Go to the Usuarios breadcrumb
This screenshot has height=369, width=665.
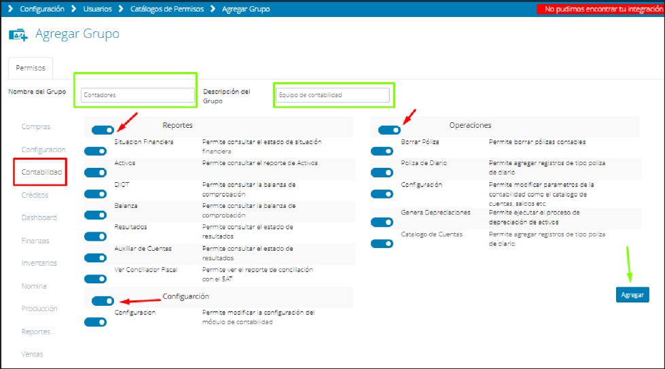point(98,9)
